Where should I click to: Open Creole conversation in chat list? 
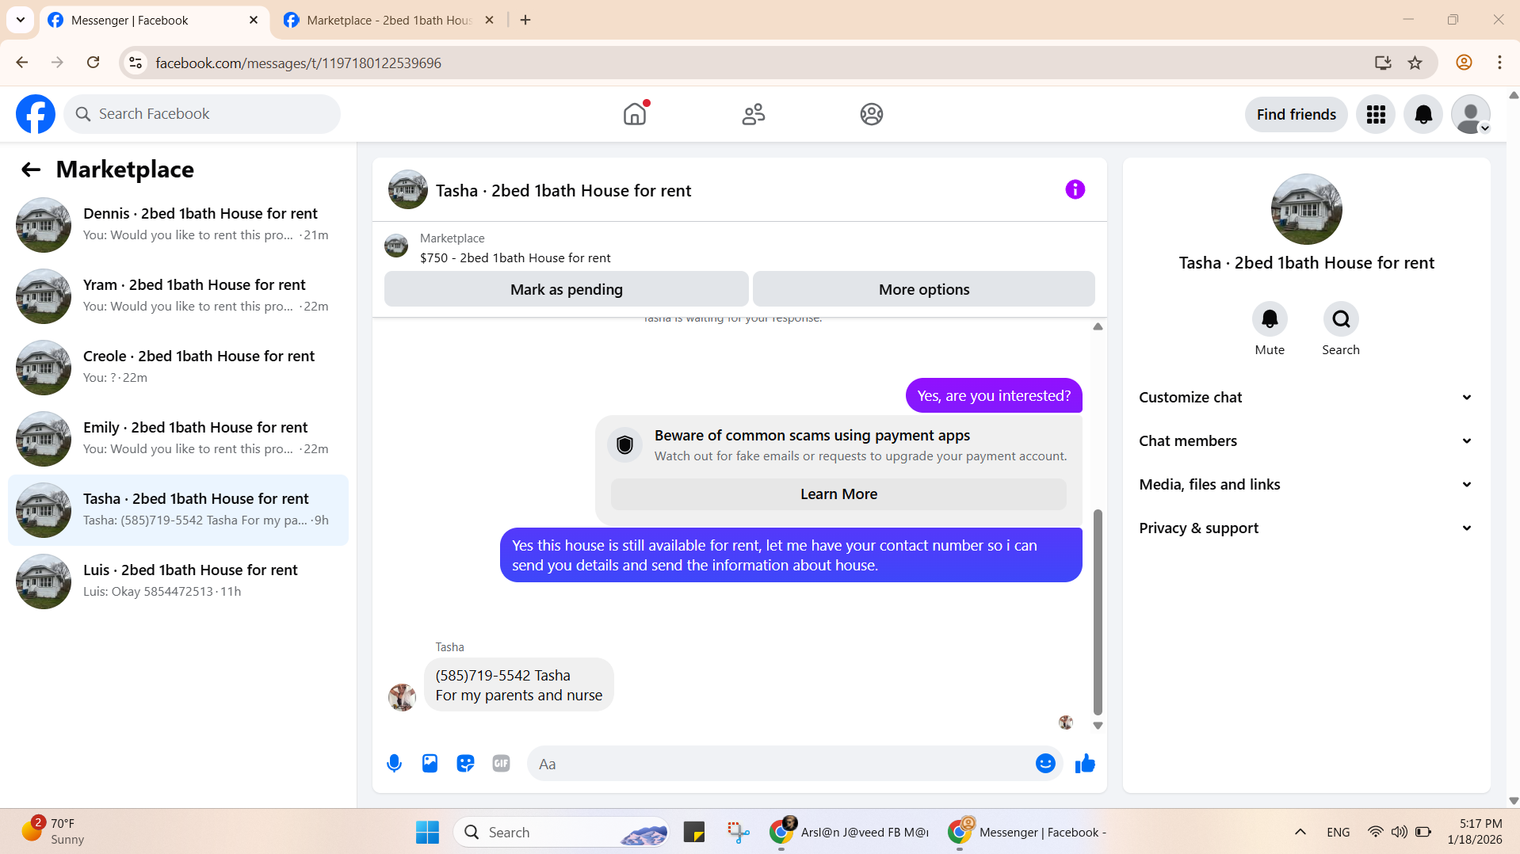coord(178,368)
